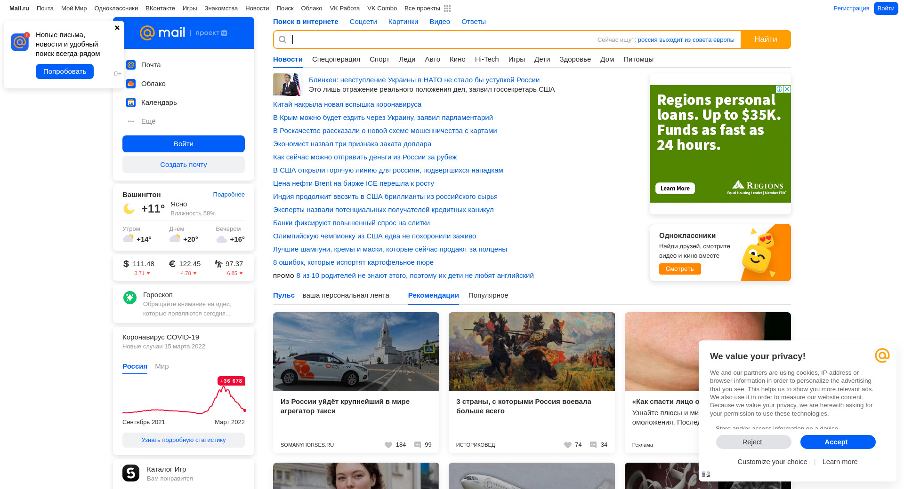Select the Популярное feed tab

tap(488, 295)
